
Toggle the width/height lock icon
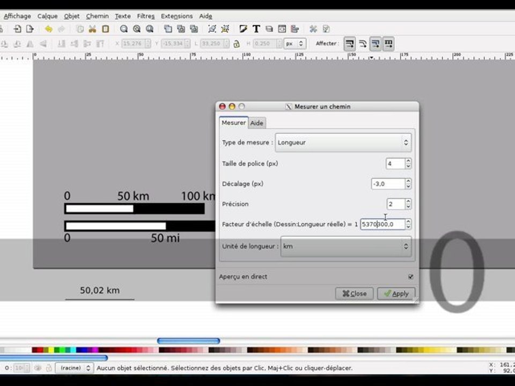[x=237, y=43]
